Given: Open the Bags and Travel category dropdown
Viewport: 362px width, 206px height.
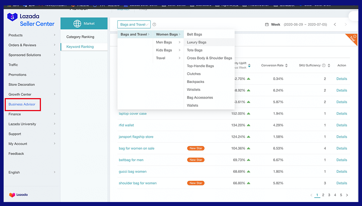Looking at the screenshot, I should [x=134, y=25].
